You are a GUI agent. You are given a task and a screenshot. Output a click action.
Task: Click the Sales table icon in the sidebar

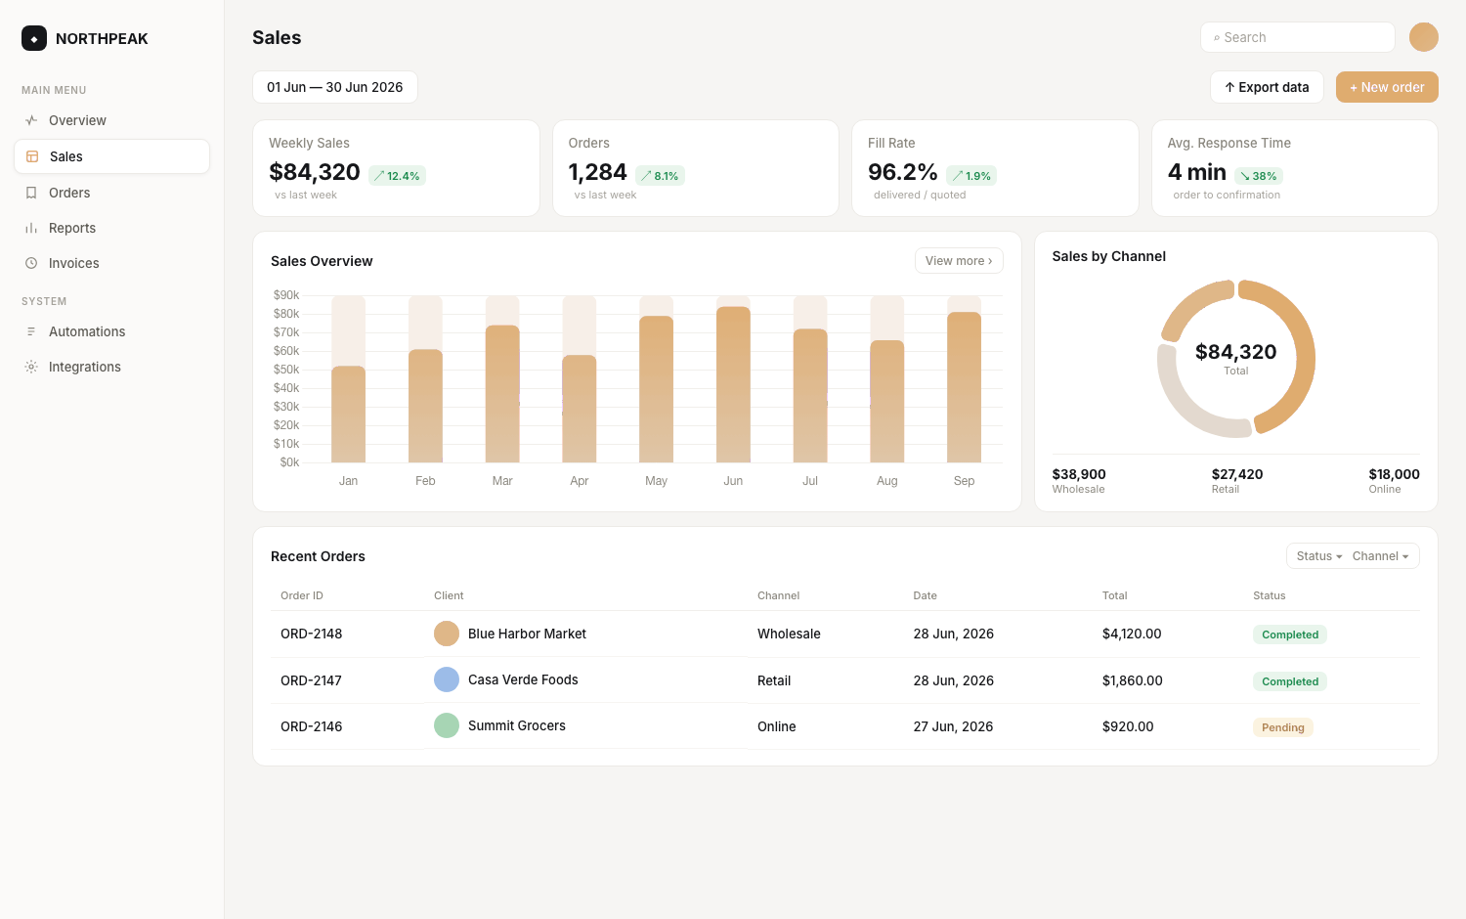click(32, 156)
